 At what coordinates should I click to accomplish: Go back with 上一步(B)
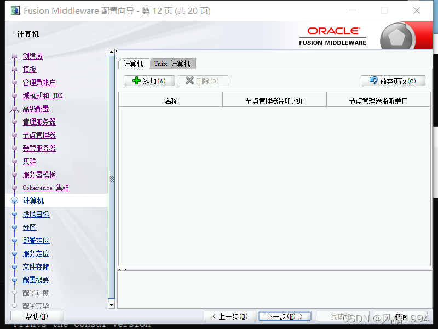[230, 316]
